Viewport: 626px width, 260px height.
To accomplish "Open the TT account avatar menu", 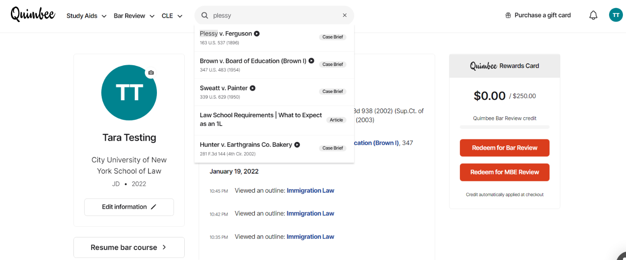I will point(616,15).
